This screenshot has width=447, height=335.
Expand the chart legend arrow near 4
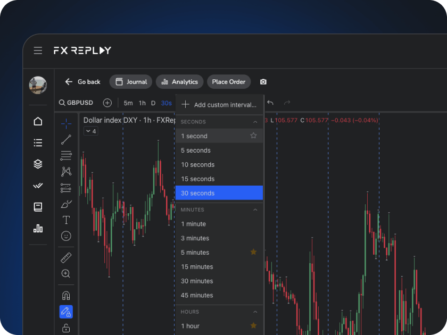[88, 131]
